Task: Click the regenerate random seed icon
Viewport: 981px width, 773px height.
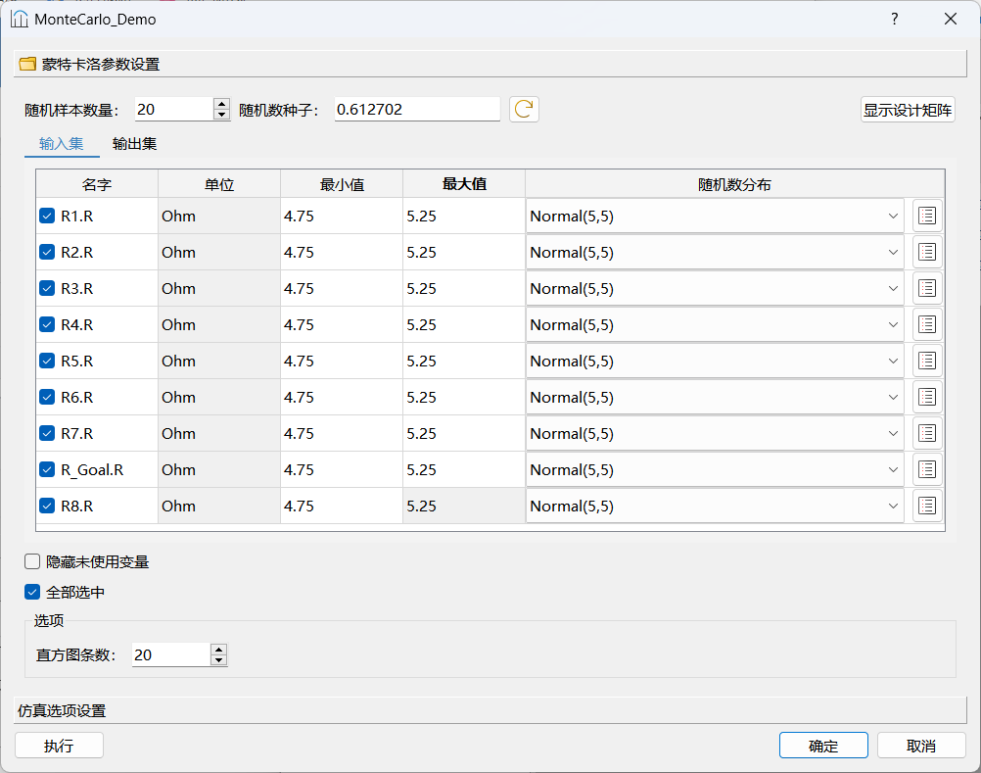Action: (524, 109)
